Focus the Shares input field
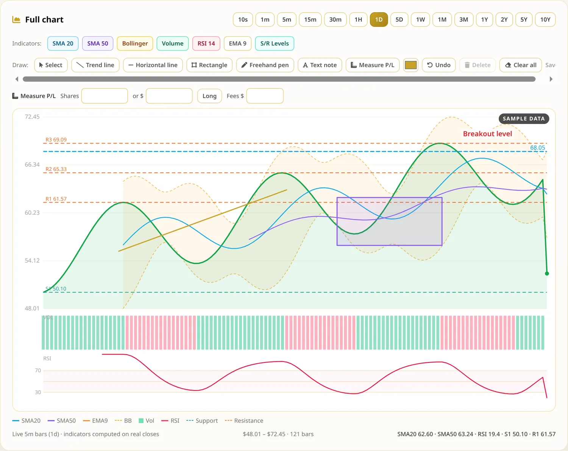The width and height of the screenshot is (568, 451). click(105, 96)
